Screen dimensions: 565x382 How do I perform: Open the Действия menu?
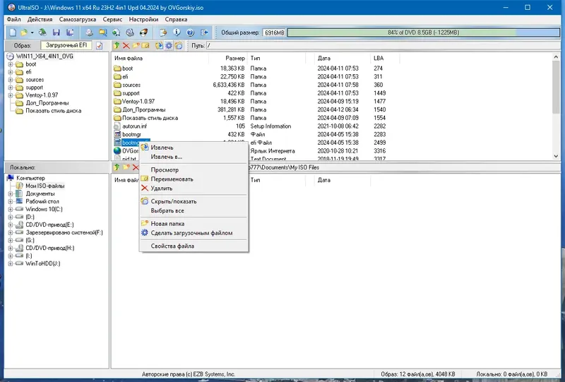[40, 20]
